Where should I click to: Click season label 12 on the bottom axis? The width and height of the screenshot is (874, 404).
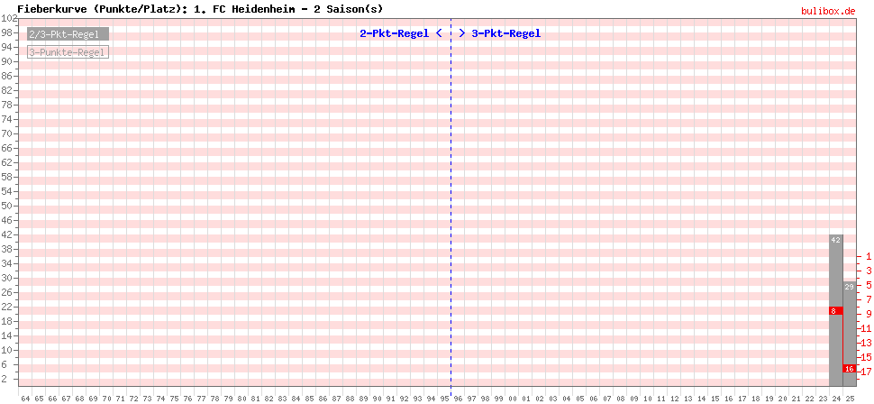(x=674, y=399)
